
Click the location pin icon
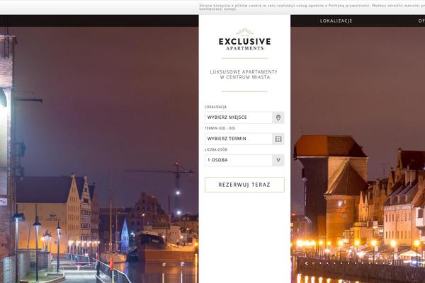click(278, 117)
